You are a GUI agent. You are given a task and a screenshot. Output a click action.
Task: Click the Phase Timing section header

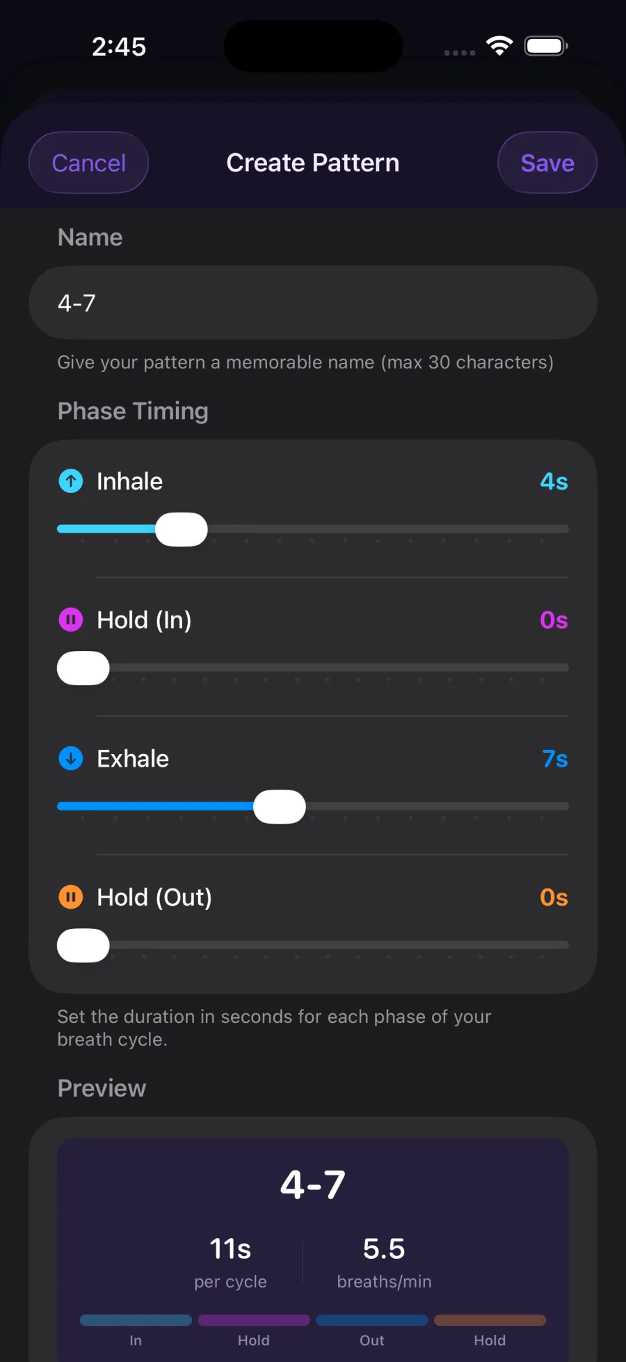[x=133, y=411]
